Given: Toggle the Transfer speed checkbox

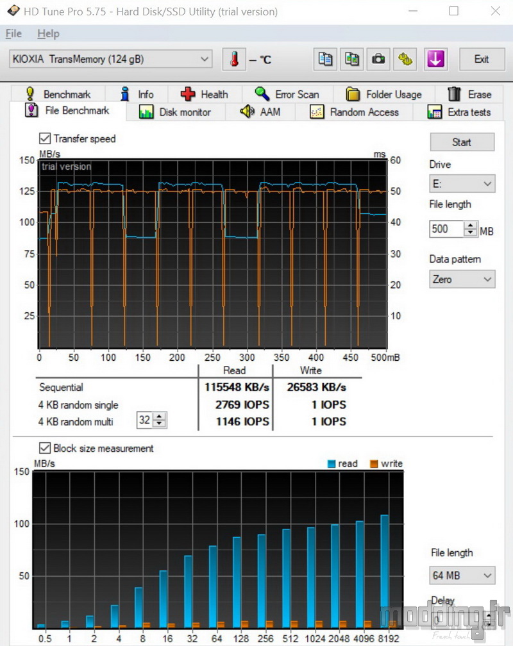Looking at the screenshot, I should tap(45, 138).
